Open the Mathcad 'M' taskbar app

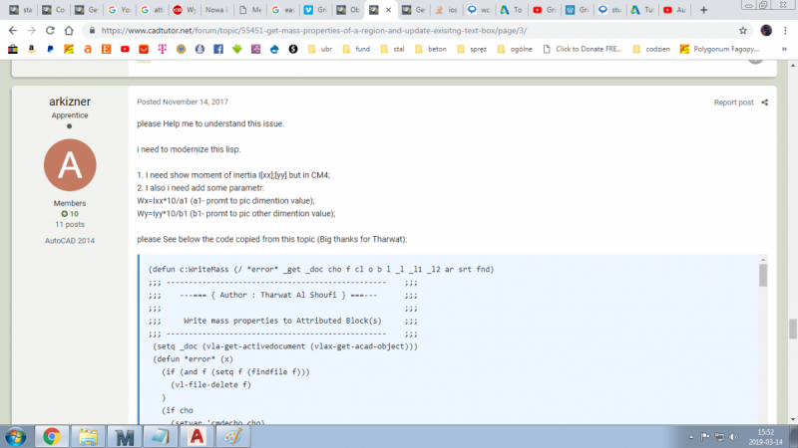[124, 437]
